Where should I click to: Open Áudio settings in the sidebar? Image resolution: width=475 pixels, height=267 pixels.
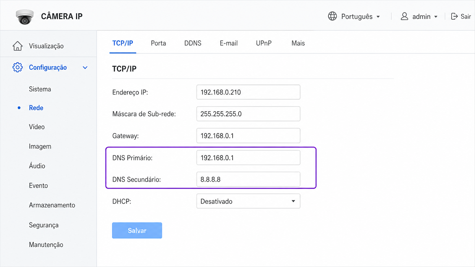click(x=37, y=166)
